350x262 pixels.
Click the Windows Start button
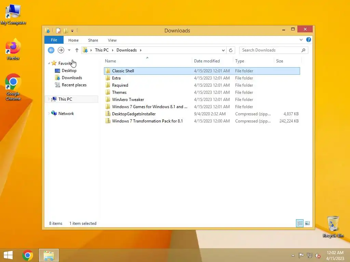click(x=8, y=255)
